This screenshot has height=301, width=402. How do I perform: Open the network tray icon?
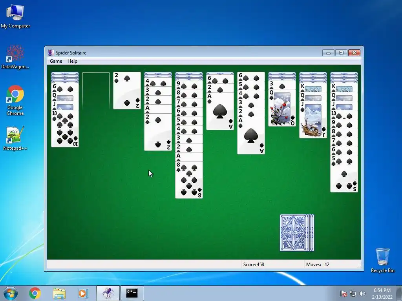pyautogui.click(x=353, y=294)
